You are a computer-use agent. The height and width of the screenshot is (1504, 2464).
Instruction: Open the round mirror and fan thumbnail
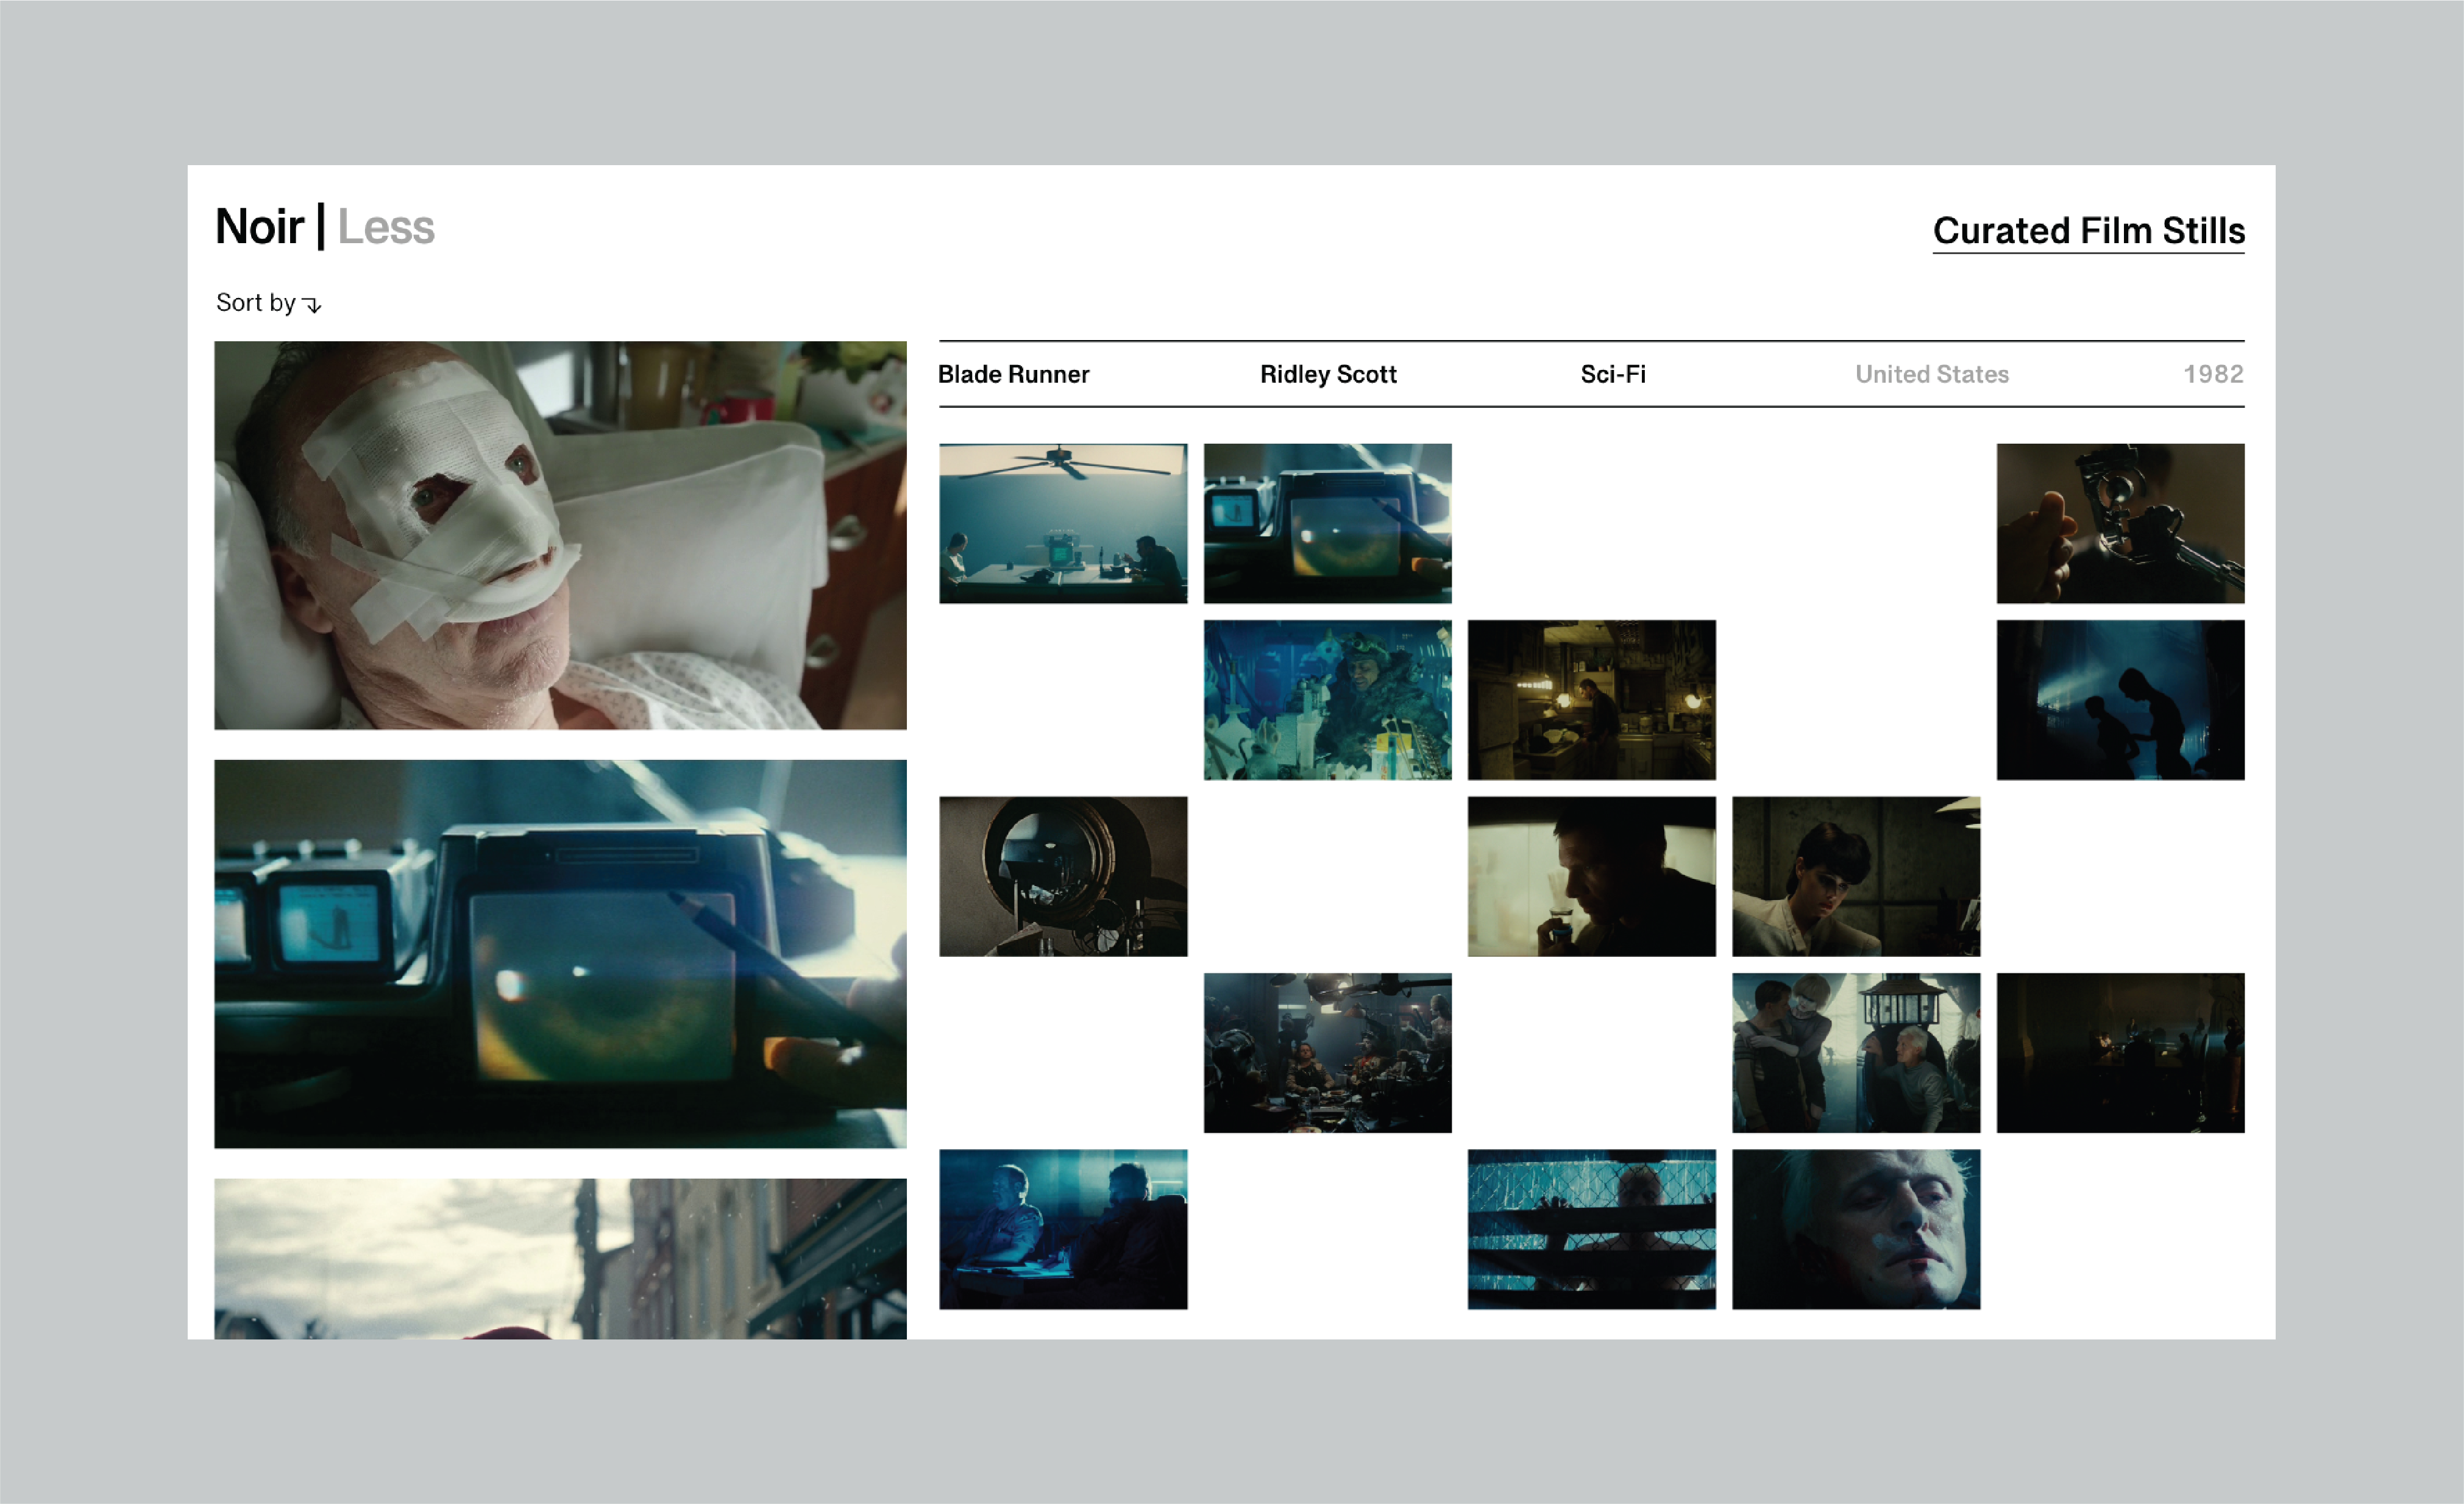(1063, 876)
